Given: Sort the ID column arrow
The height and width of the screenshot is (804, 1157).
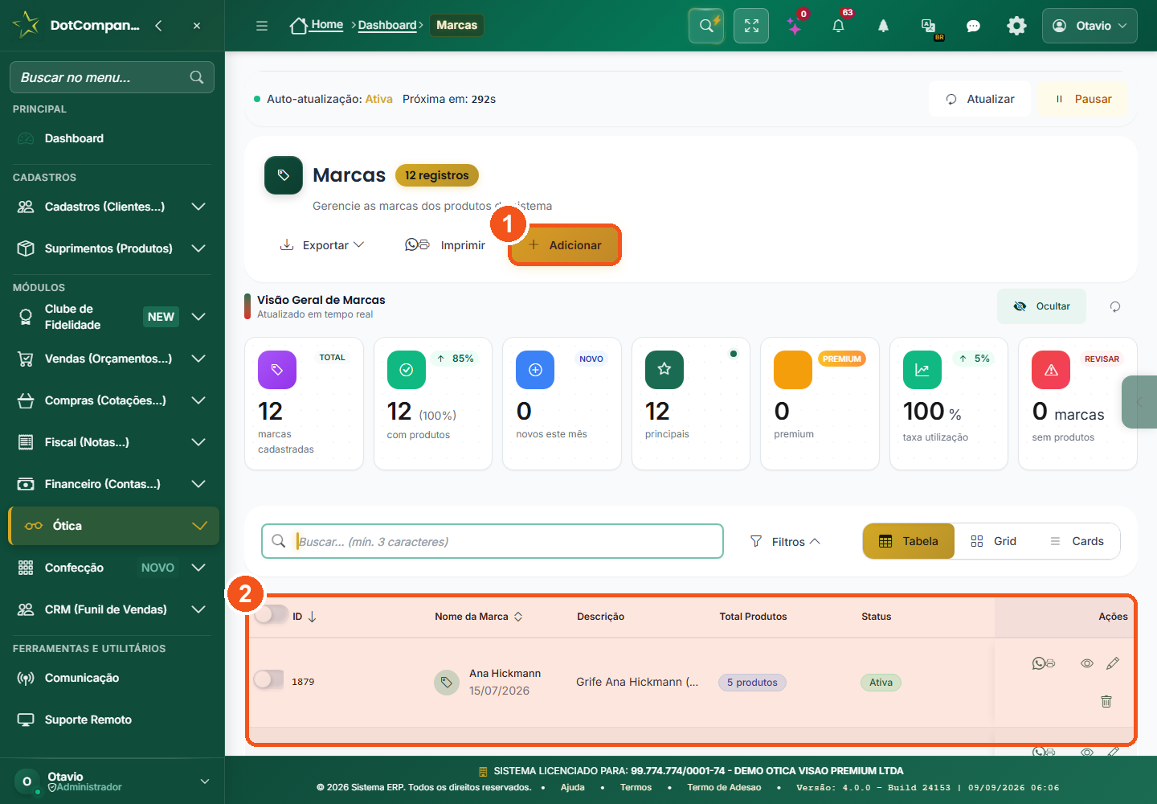Looking at the screenshot, I should coord(313,617).
